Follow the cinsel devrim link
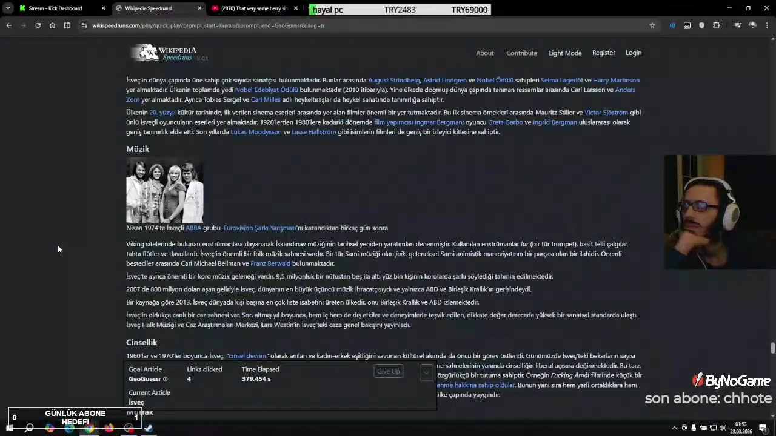 (248, 355)
